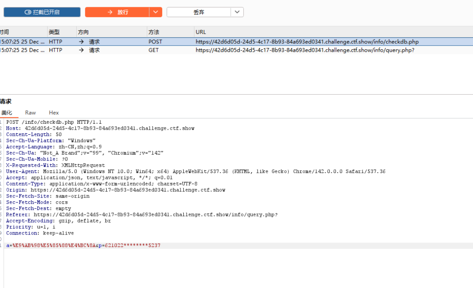Click the direction arrow icon in POST row

81,42
